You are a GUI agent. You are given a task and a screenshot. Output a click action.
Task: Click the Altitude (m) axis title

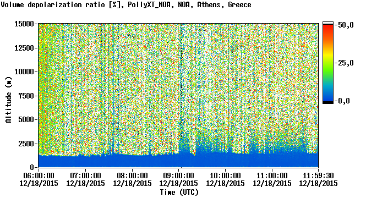[x=8, y=100]
